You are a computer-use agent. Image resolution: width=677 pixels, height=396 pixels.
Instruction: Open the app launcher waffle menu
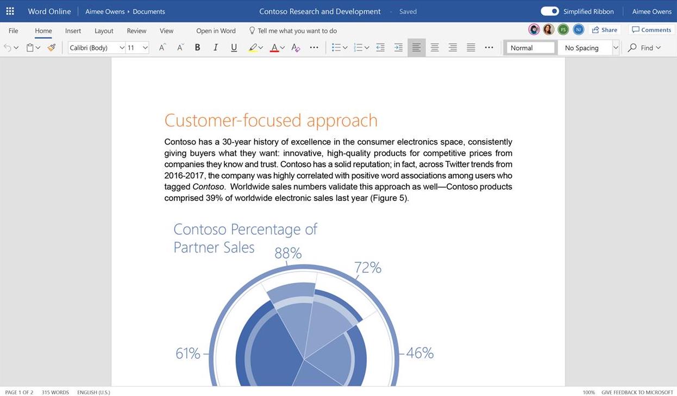tap(10, 11)
